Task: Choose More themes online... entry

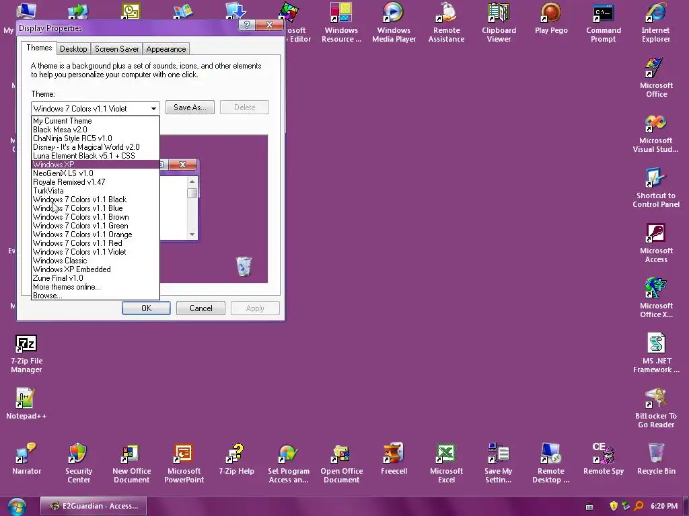Action: [x=96, y=287]
